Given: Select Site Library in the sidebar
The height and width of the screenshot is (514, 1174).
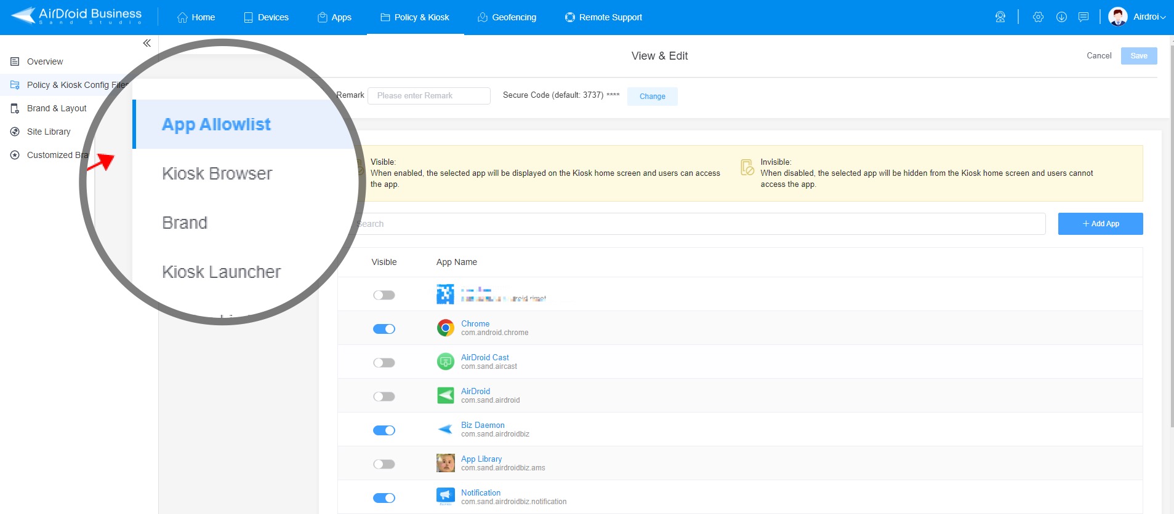Looking at the screenshot, I should [49, 132].
